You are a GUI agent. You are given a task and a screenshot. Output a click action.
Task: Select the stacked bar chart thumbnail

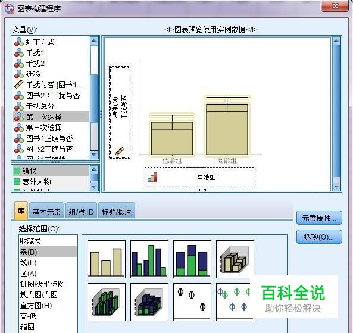click(192, 259)
